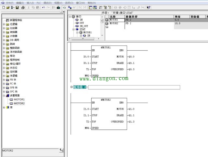Click the context Help arrow icon
The width and height of the screenshot is (208, 157).
149,7
